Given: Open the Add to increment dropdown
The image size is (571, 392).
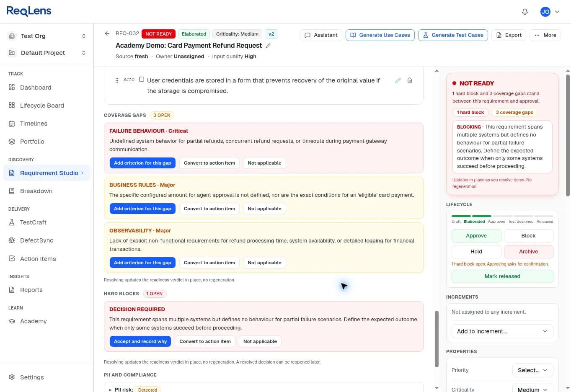Looking at the screenshot, I should [502, 331].
